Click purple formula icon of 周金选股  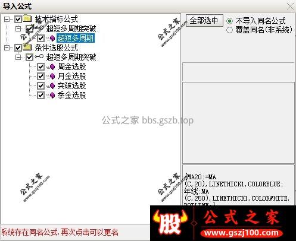pos(52,66)
